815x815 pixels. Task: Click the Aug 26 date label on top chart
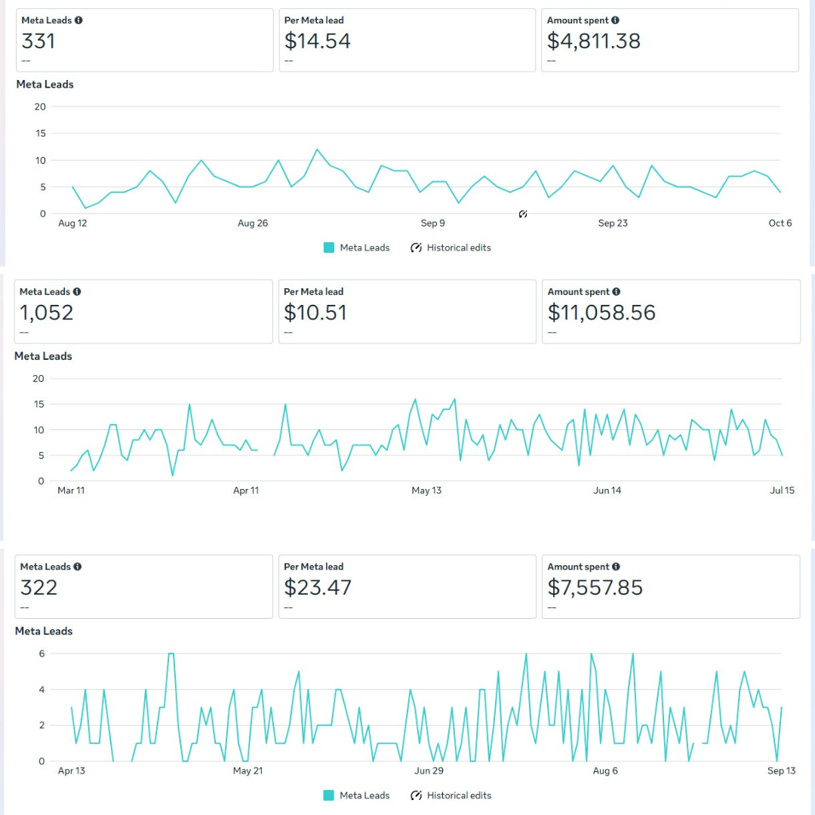253,223
